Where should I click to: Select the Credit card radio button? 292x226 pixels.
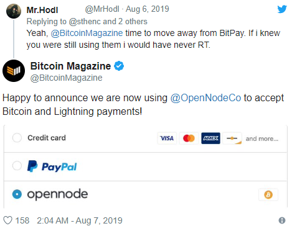coord(17,138)
